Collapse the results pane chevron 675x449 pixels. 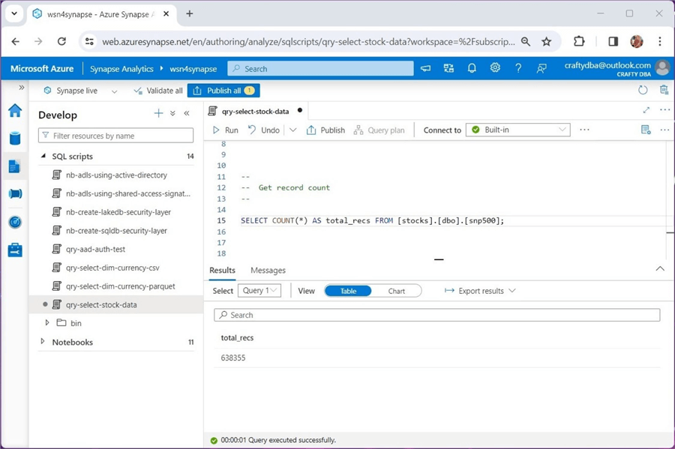click(660, 269)
